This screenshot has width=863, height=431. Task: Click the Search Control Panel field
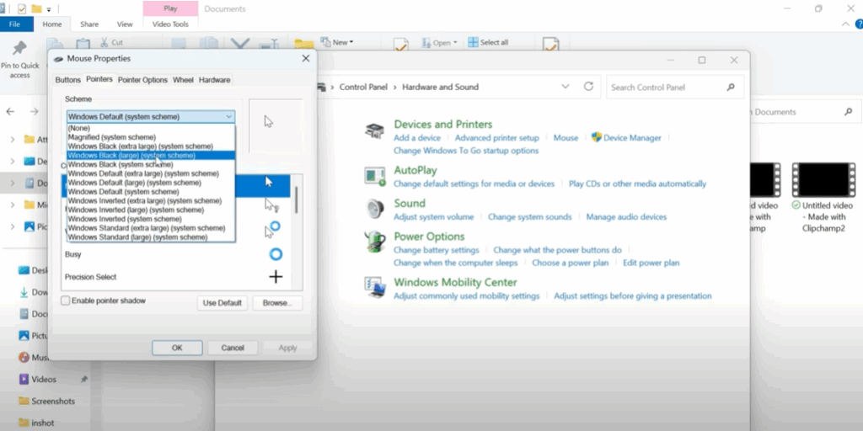coord(666,87)
